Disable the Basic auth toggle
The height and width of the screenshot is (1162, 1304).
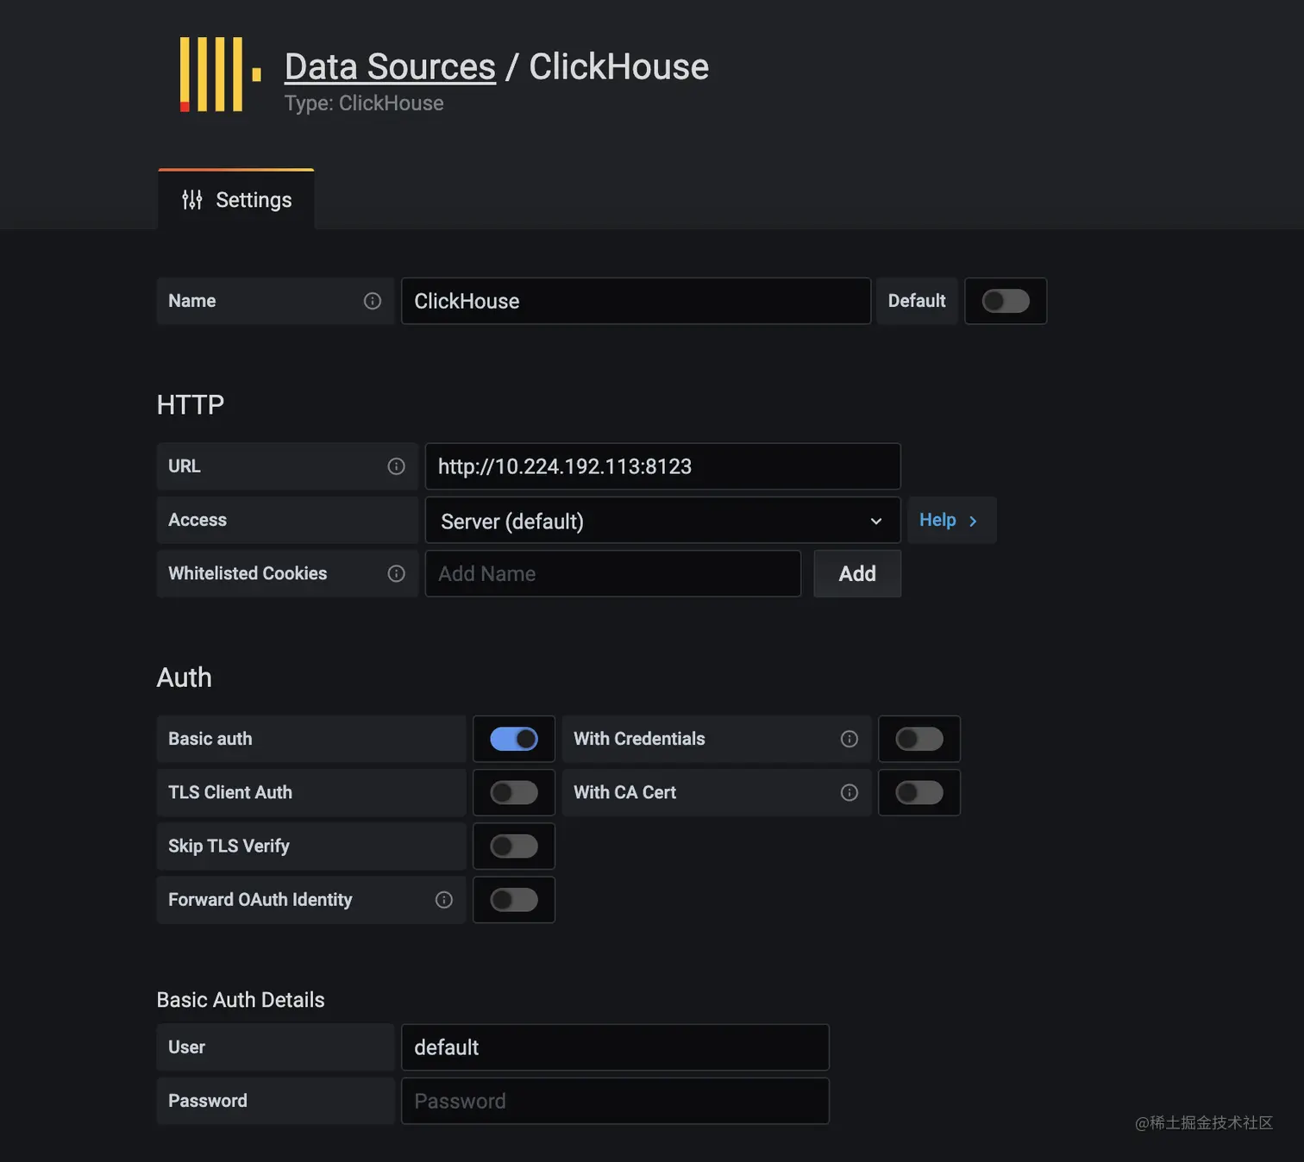[x=514, y=739]
